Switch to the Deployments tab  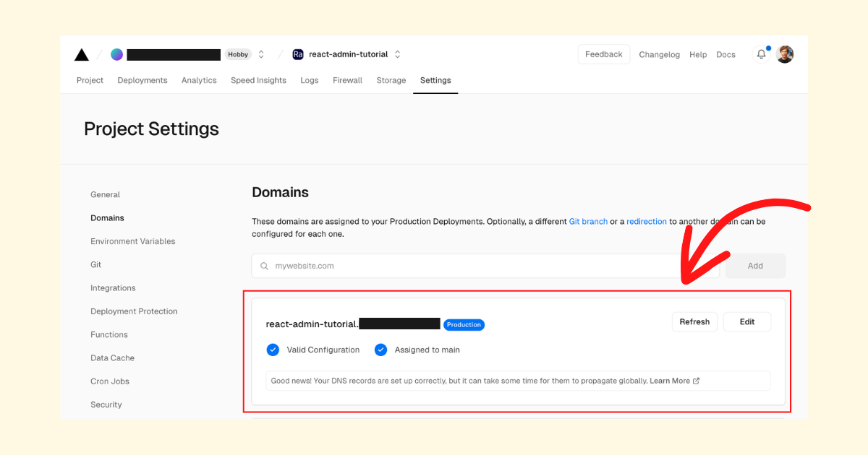(x=142, y=80)
